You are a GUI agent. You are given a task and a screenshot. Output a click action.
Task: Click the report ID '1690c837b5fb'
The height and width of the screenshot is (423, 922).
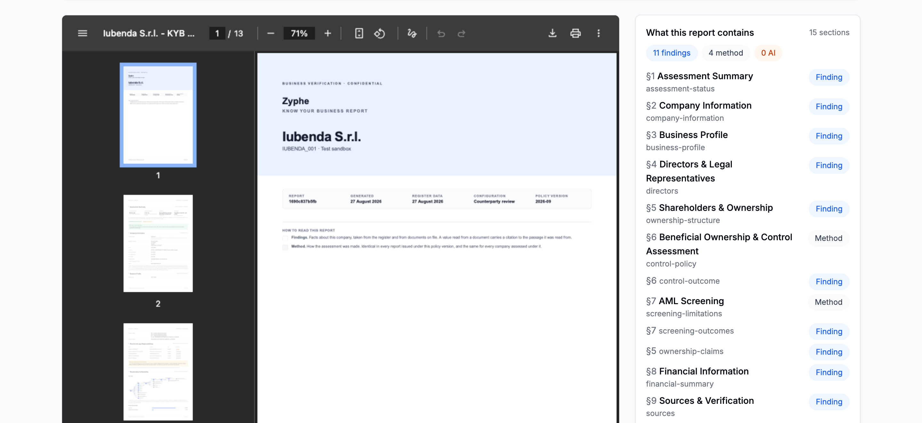pos(303,202)
